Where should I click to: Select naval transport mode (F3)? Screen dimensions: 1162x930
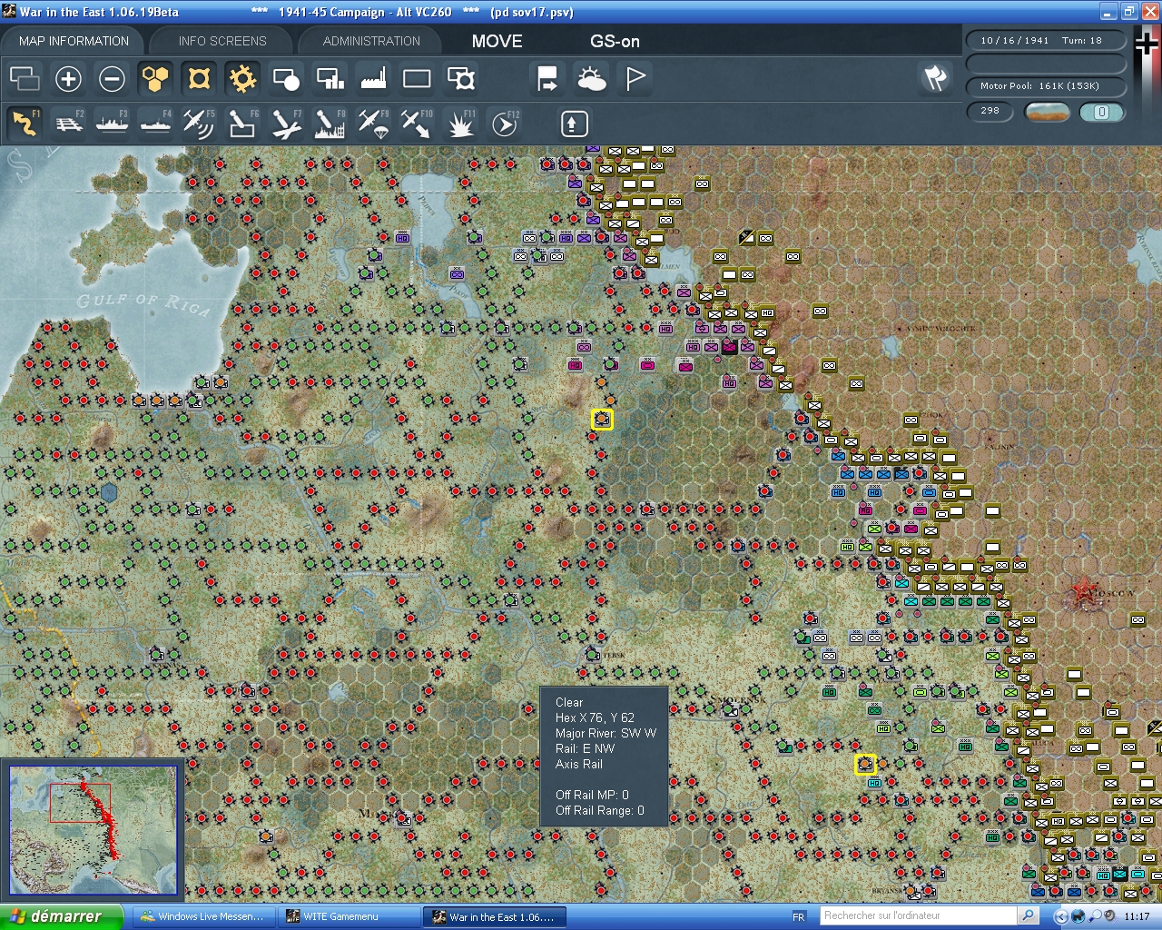(112, 123)
